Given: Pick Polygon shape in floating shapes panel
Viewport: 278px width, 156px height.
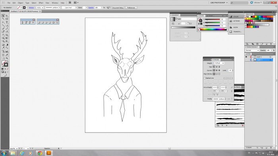Looking at the screenshot, I should click(x=50, y=23).
